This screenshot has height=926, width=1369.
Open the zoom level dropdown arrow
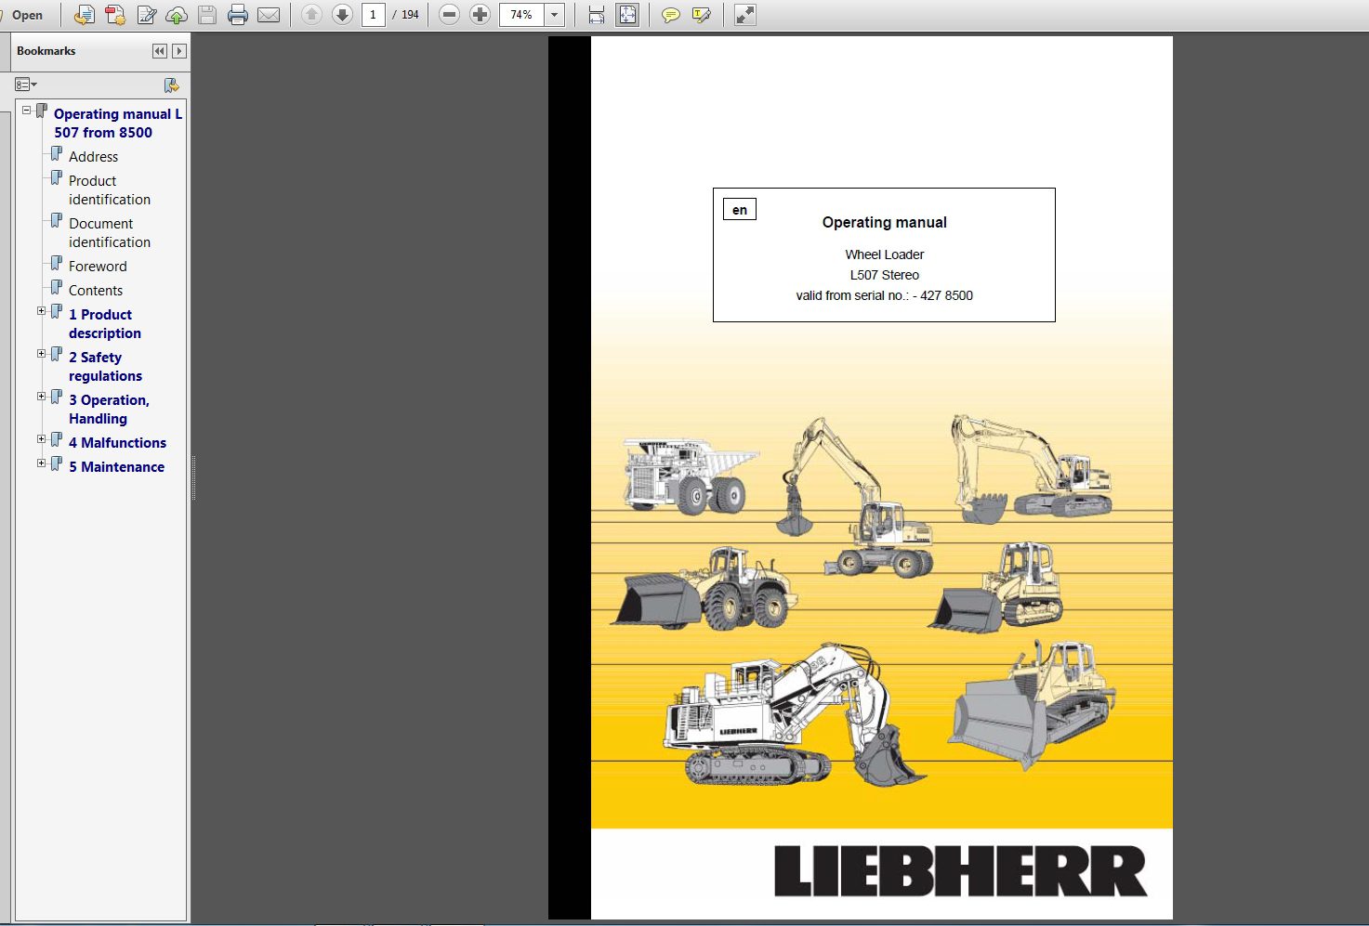555,15
